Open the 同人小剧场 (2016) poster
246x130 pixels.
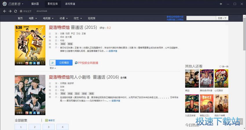point(30,95)
